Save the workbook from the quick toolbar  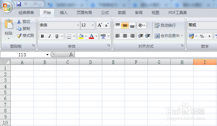coord(19,4)
